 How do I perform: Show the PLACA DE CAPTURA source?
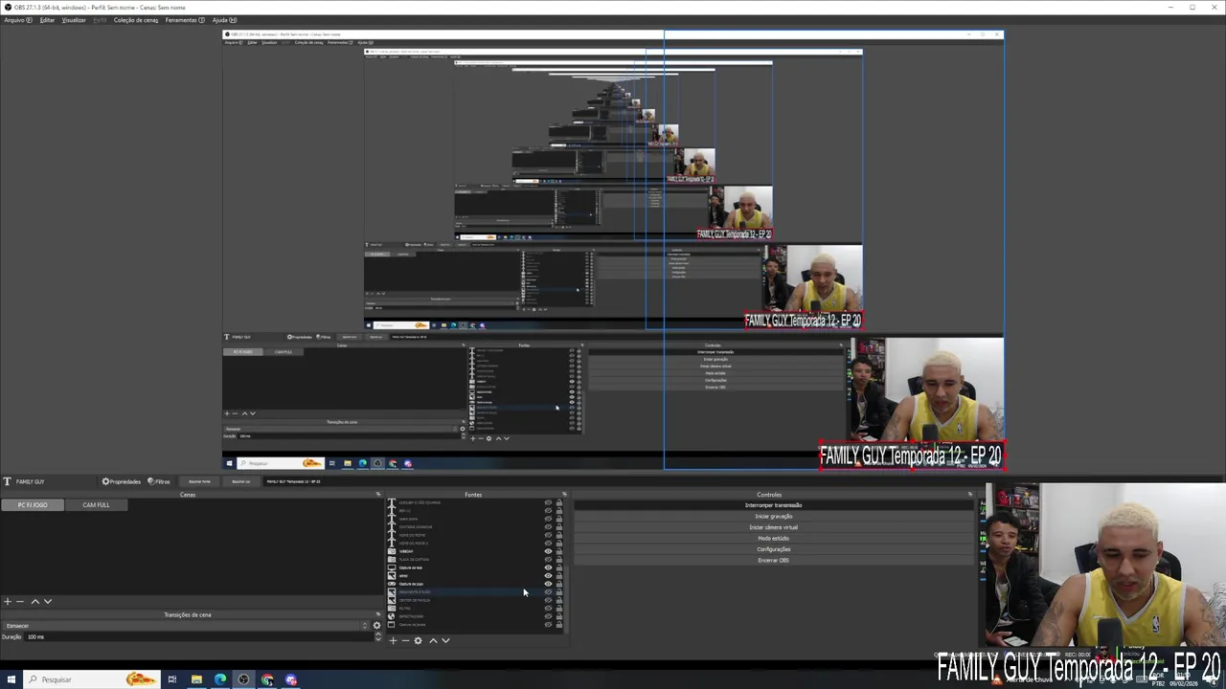(548, 560)
